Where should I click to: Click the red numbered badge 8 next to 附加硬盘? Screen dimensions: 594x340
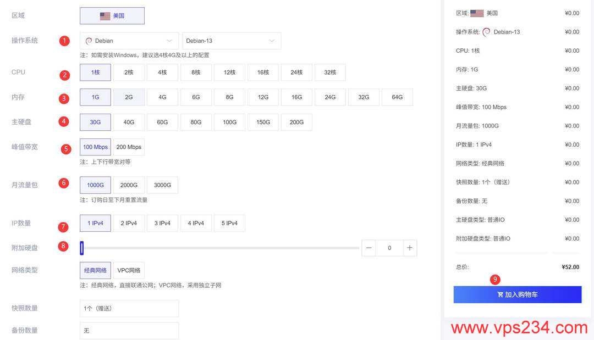point(64,246)
